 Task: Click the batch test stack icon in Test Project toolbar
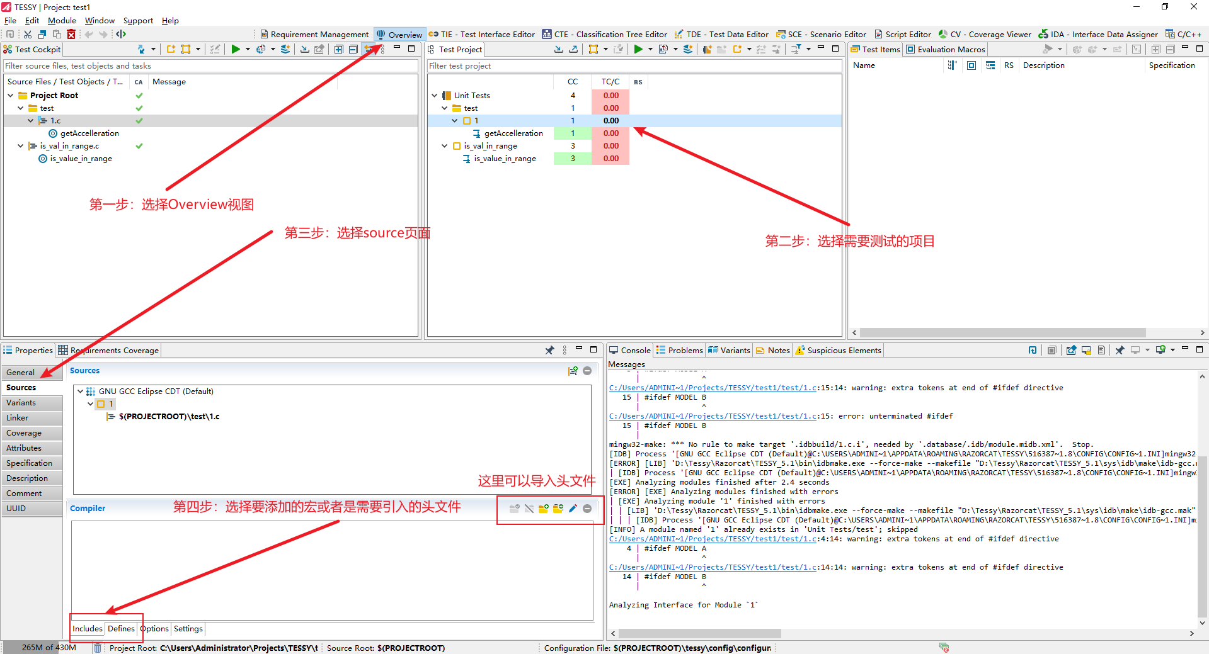coord(688,49)
